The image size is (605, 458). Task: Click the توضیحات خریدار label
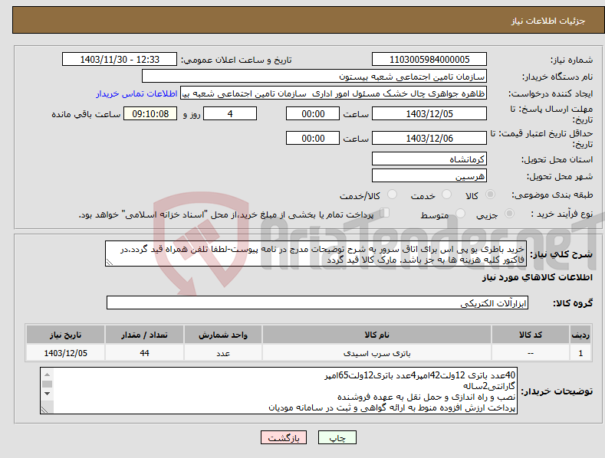(557, 391)
